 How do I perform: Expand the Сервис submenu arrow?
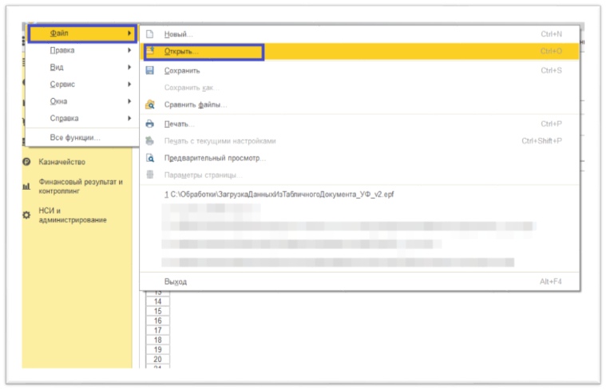coord(129,84)
